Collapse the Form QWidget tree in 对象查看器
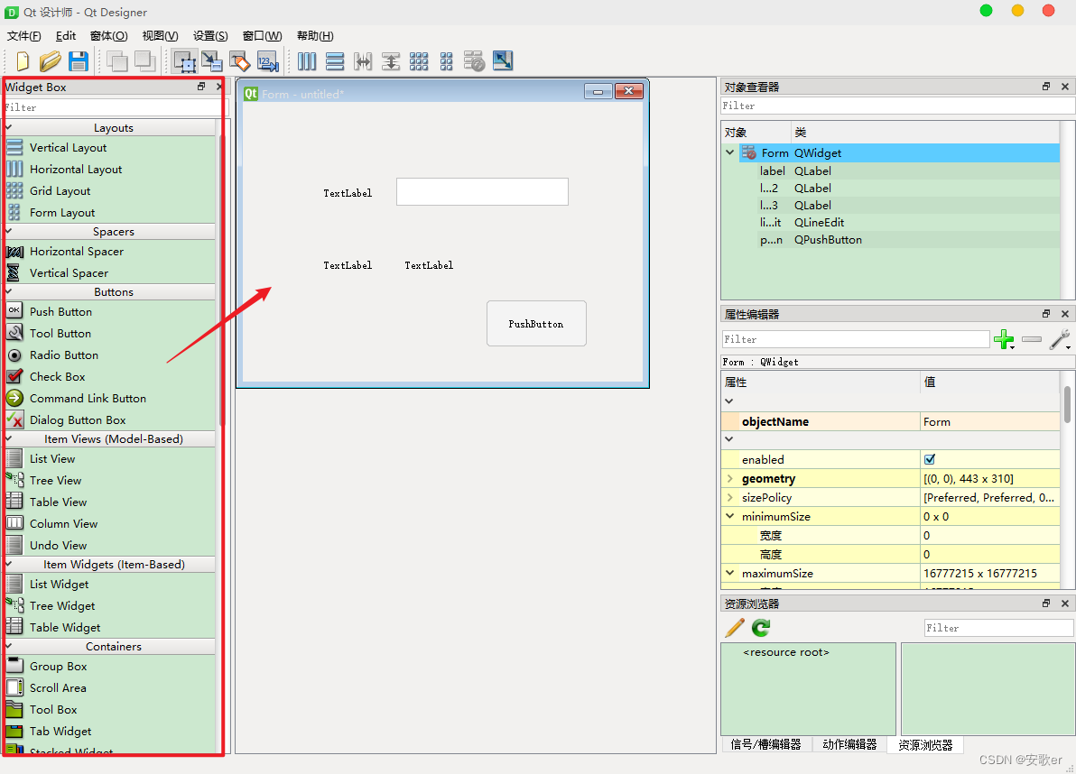This screenshot has width=1076, height=774. tap(729, 152)
